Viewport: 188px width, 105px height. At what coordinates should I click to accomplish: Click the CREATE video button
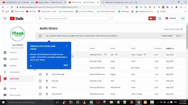(x=171, y=18)
